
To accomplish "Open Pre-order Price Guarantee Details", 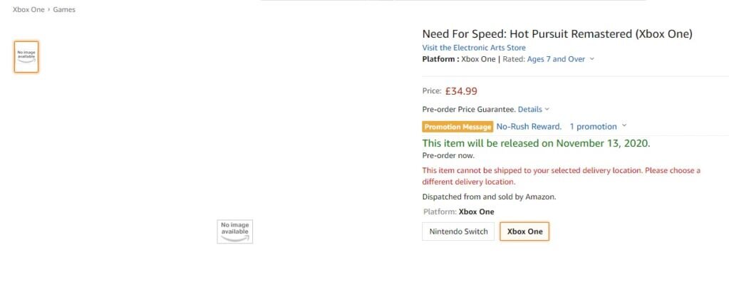I will click(x=530, y=109).
